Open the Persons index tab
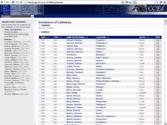 click(x=16, y=13)
